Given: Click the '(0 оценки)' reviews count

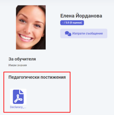Looking at the screenshot, I should (x=76, y=23).
